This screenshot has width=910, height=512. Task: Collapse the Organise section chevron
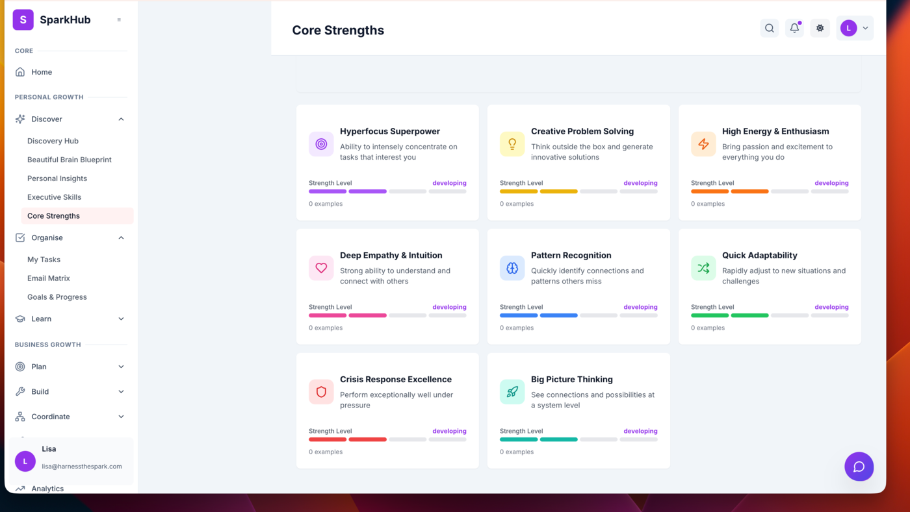coord(121,238)
